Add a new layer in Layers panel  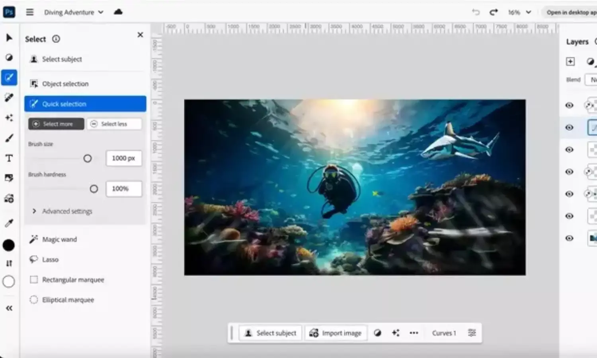570,61
